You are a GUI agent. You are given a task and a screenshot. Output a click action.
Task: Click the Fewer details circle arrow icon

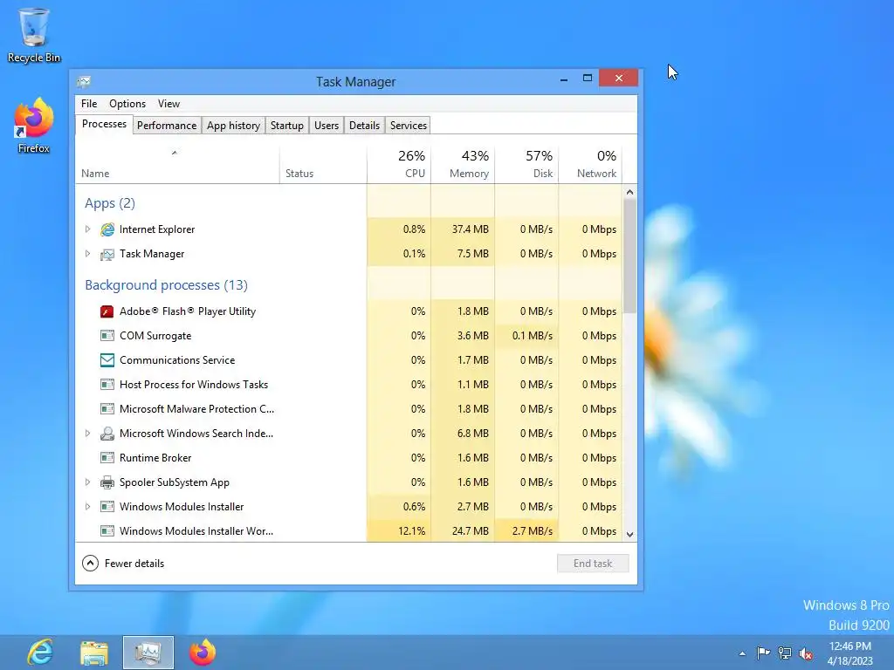point(90,564)
